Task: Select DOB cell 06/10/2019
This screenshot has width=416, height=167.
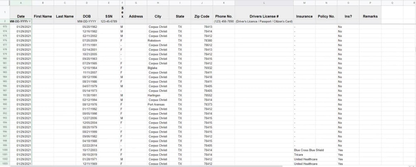Action: [x=87, y=155]
